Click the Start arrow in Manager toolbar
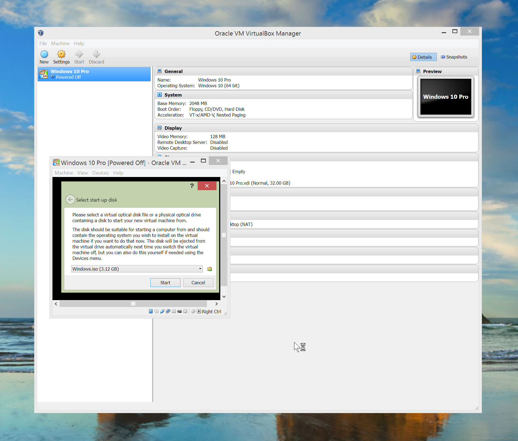Screen dimensions: 518x441 (79, 54)
